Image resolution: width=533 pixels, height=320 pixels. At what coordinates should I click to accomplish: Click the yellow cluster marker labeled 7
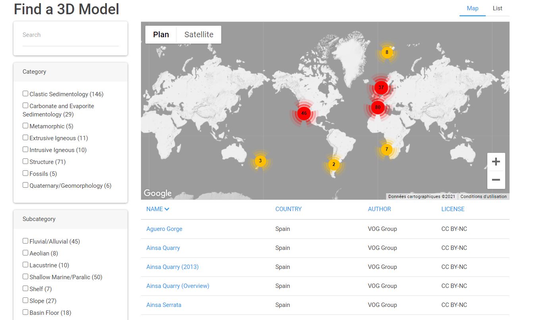click(386, 149)
